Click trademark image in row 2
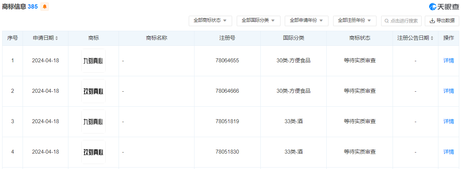This screenshot has height=169, width=461. [93, 91]
